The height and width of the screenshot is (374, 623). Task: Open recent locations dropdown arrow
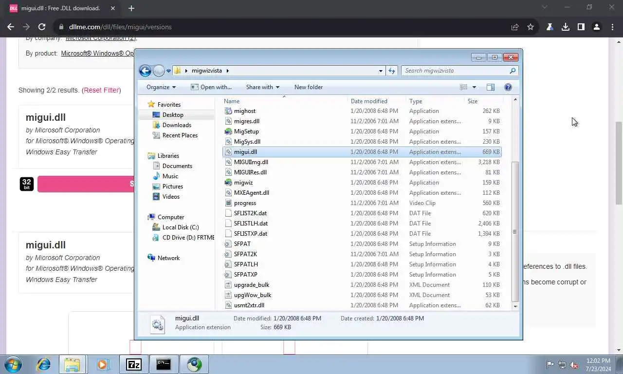click(x=168, y=71)
